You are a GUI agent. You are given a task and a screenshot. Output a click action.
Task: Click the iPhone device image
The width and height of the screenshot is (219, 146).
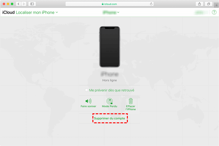[x=110, y=47]
